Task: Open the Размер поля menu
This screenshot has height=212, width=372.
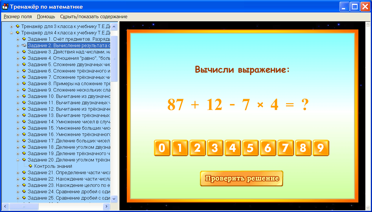Action: pyautogui.click(x=17, y=16)
